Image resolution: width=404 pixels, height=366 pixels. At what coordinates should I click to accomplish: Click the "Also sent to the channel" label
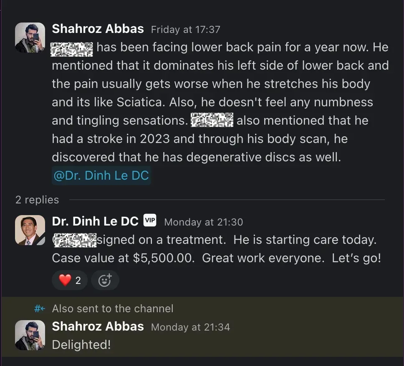112,309
